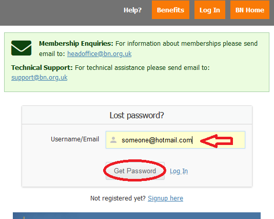Click the Technical Support bold text
The height and width of the screenshot is (219, 274).
click(x=42, y=67)
